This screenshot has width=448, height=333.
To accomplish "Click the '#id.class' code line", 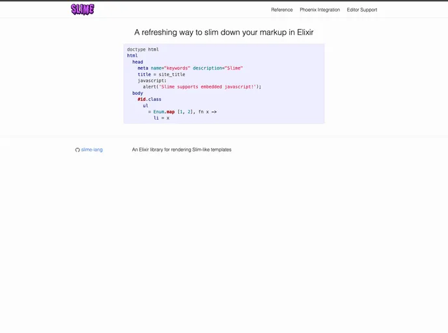I will pos(149,100).
